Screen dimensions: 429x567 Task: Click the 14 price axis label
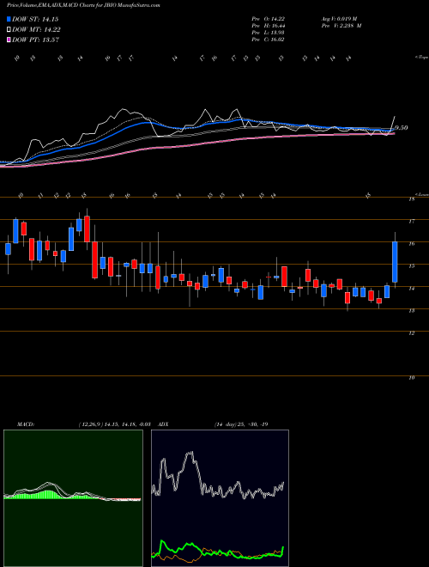411,288
